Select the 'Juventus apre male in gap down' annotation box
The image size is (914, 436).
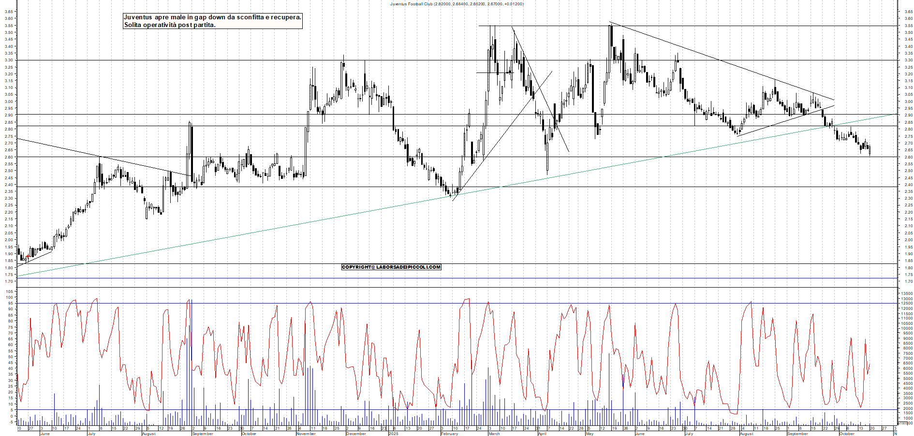pyautogui.click(x=213, y=21)
